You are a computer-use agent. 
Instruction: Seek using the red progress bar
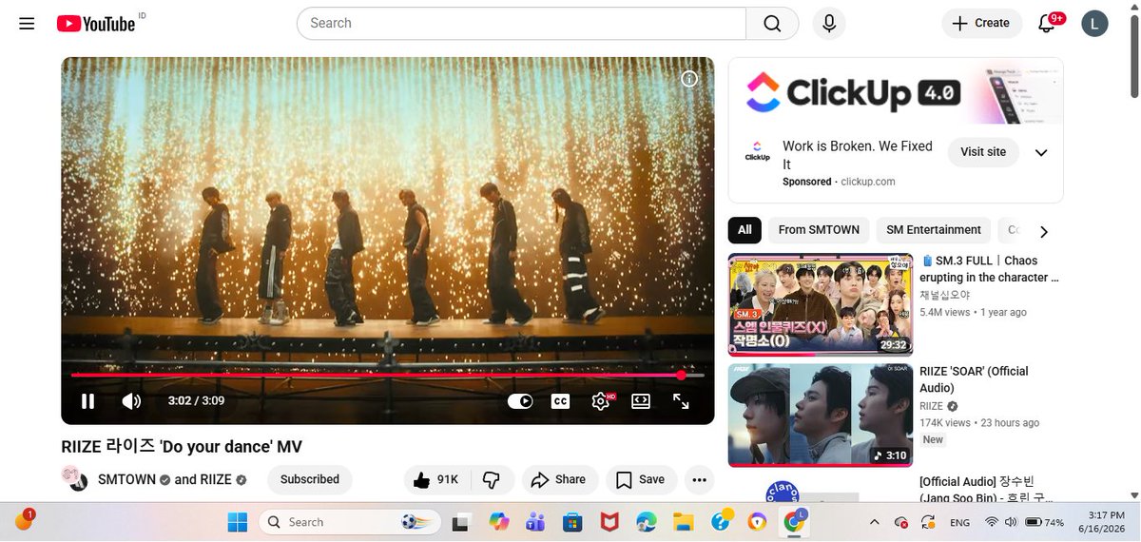coord(388,376)
